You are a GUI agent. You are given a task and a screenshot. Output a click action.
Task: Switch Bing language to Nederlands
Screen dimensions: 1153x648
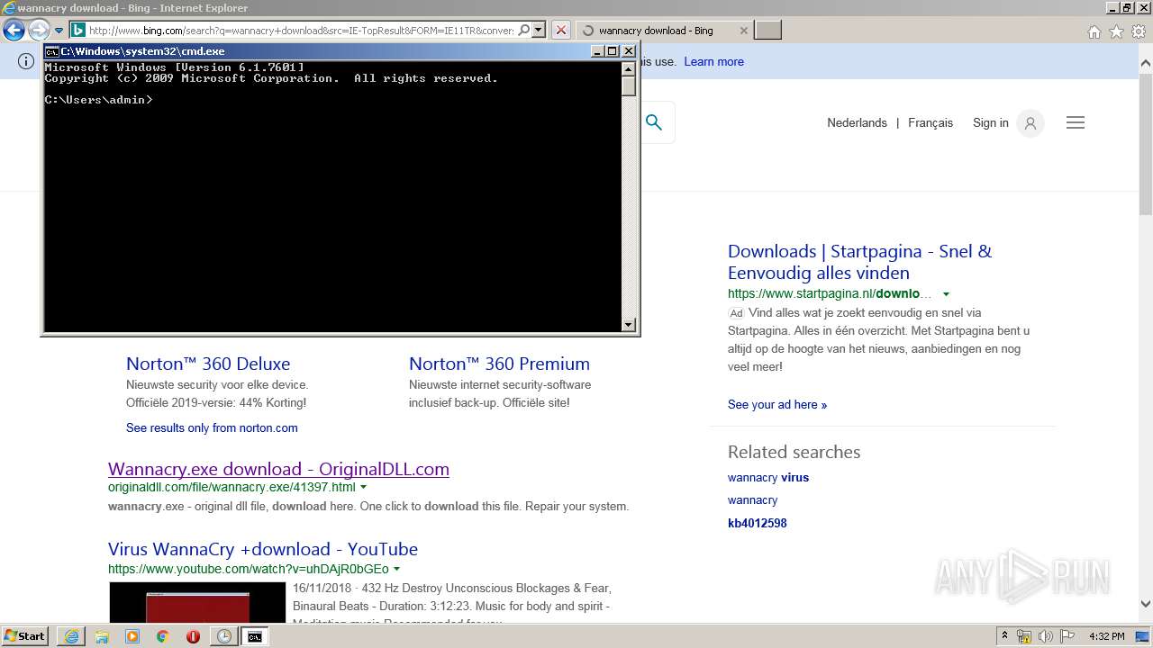[857, 122]
